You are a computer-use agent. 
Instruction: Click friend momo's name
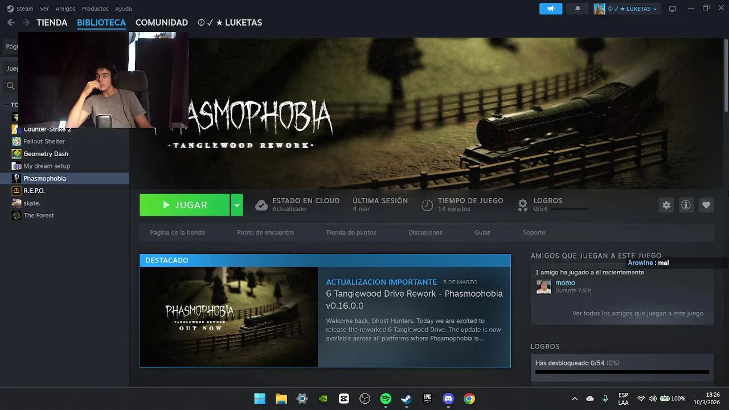point(565,283)
